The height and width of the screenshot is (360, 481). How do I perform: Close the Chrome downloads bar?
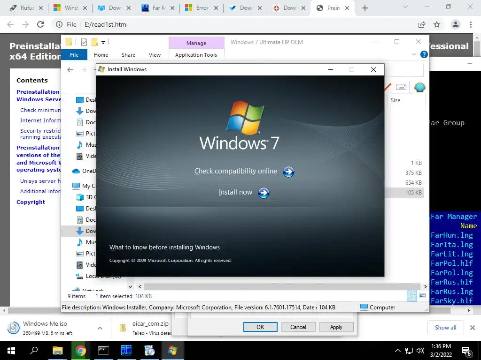pyautogui.click(x=473, y=328)
